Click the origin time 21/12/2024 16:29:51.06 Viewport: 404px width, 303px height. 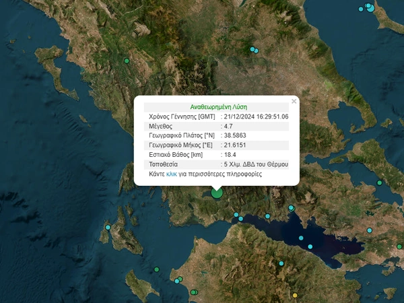tap(257, 116)
